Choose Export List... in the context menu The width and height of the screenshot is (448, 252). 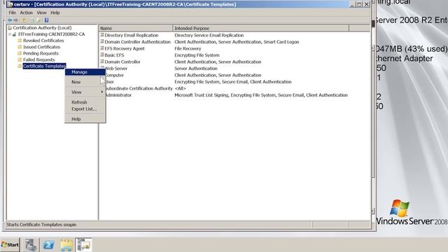pyautogui.click(x=85, y=109)
